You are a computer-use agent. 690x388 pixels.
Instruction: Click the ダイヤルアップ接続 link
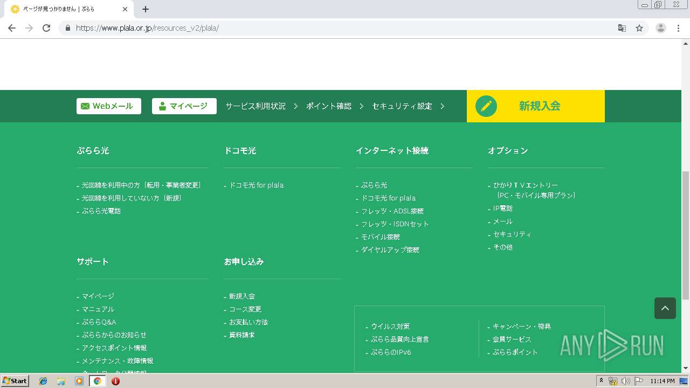390,250
